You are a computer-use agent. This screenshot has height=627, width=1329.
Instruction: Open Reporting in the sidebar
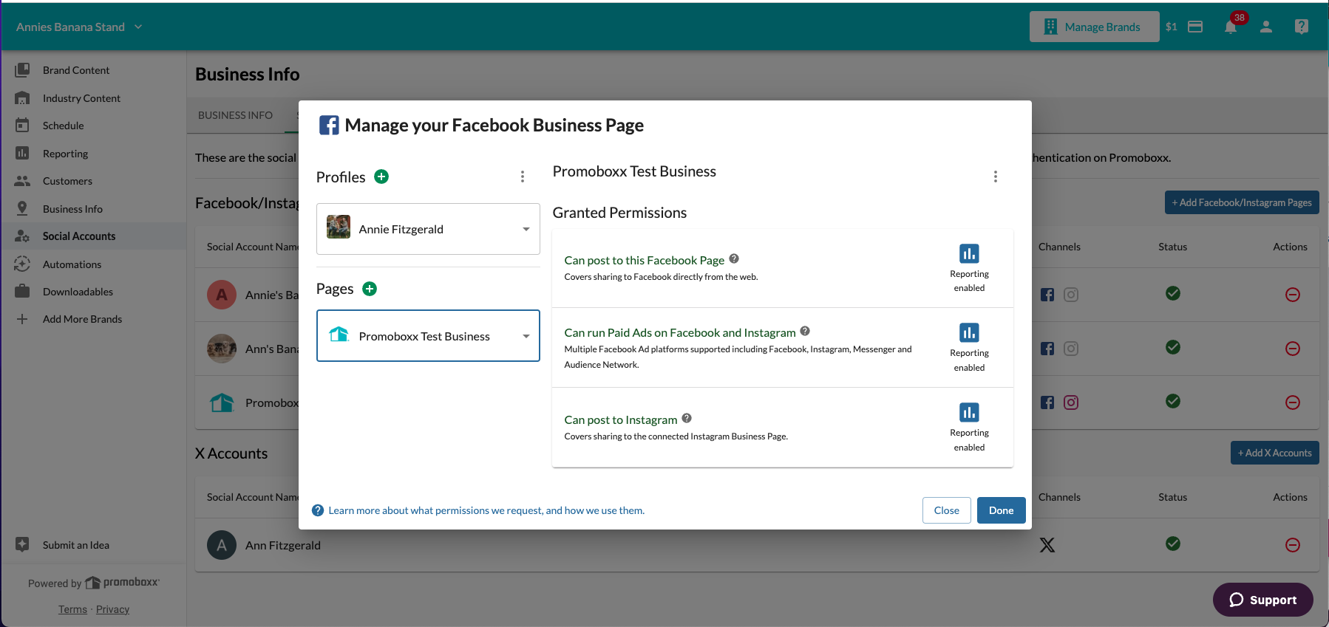click(x=65, y=154)
